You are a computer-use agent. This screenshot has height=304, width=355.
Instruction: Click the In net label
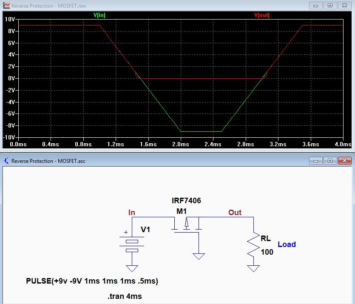(132, 212)
